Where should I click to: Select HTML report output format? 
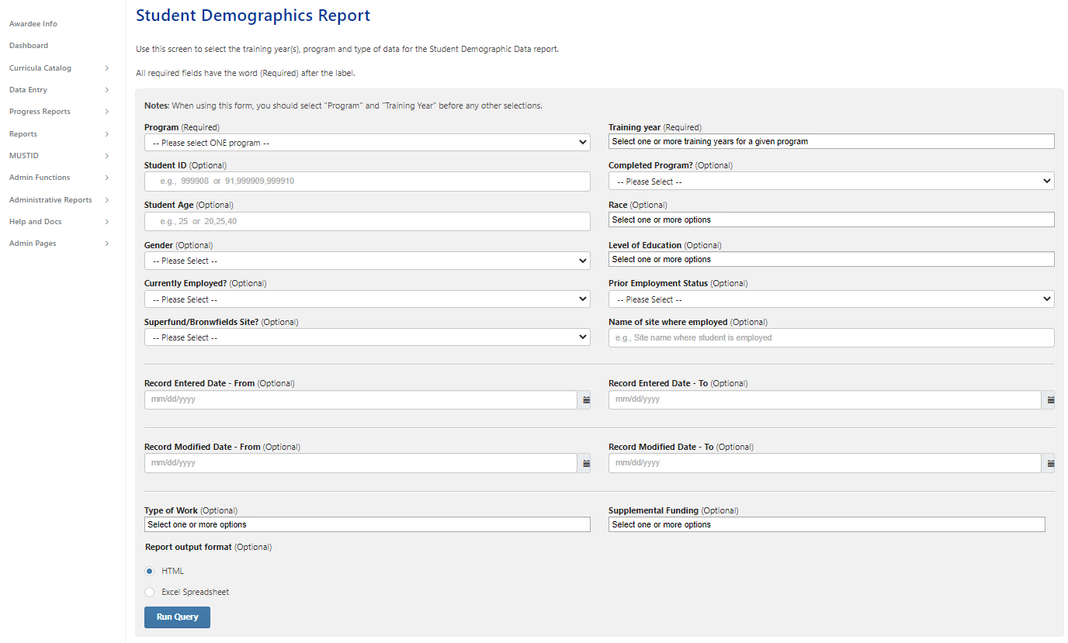pyautogui.click(x=150, y=572)
